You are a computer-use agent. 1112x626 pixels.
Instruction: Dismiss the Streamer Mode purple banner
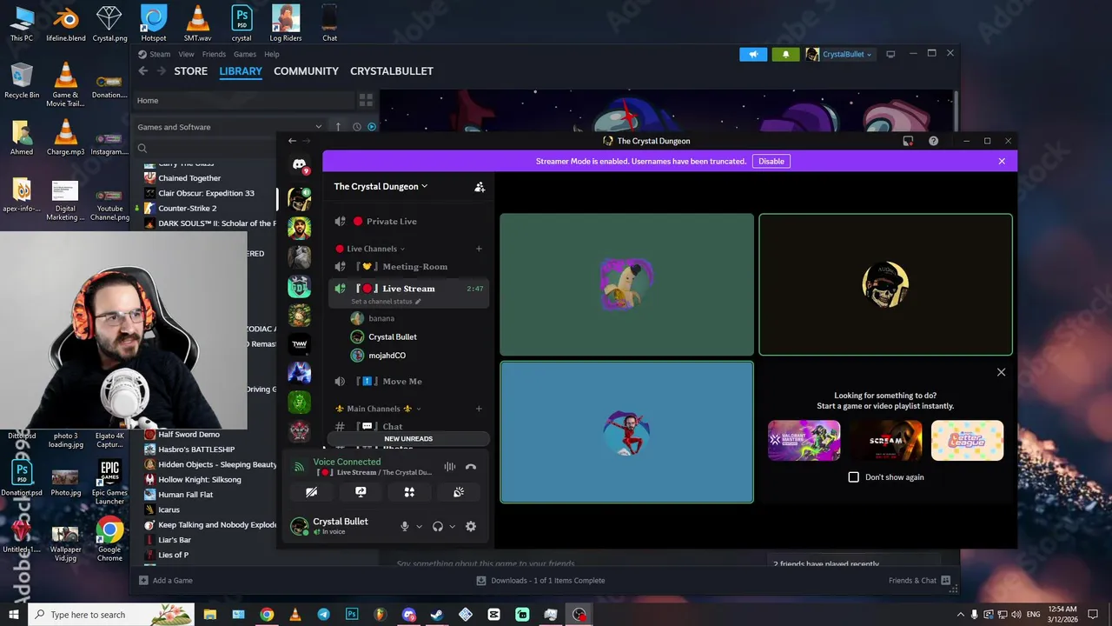pyautogui.click(x=1002, y=161)
